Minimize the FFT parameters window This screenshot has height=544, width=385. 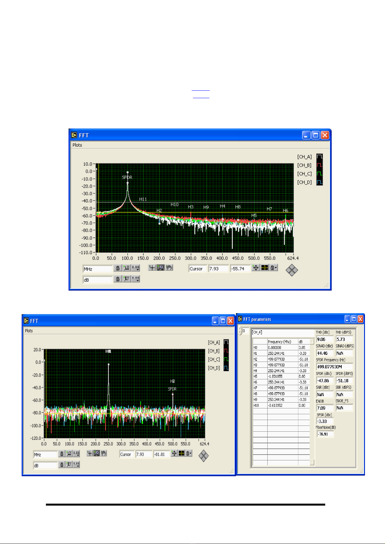click(347, 319)
